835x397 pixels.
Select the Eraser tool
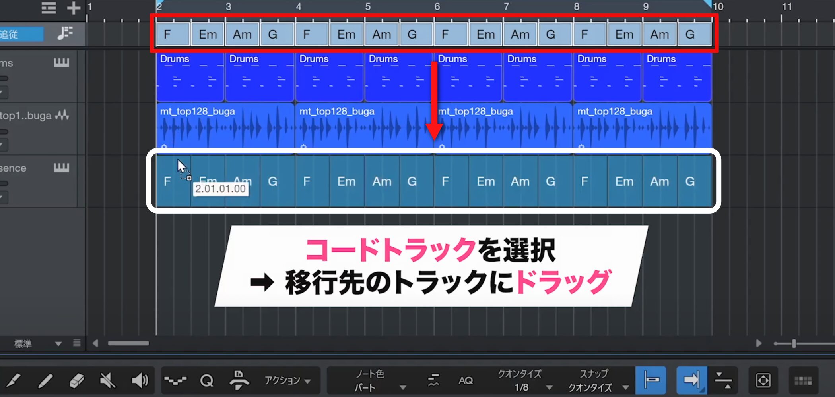pos(76,381)
